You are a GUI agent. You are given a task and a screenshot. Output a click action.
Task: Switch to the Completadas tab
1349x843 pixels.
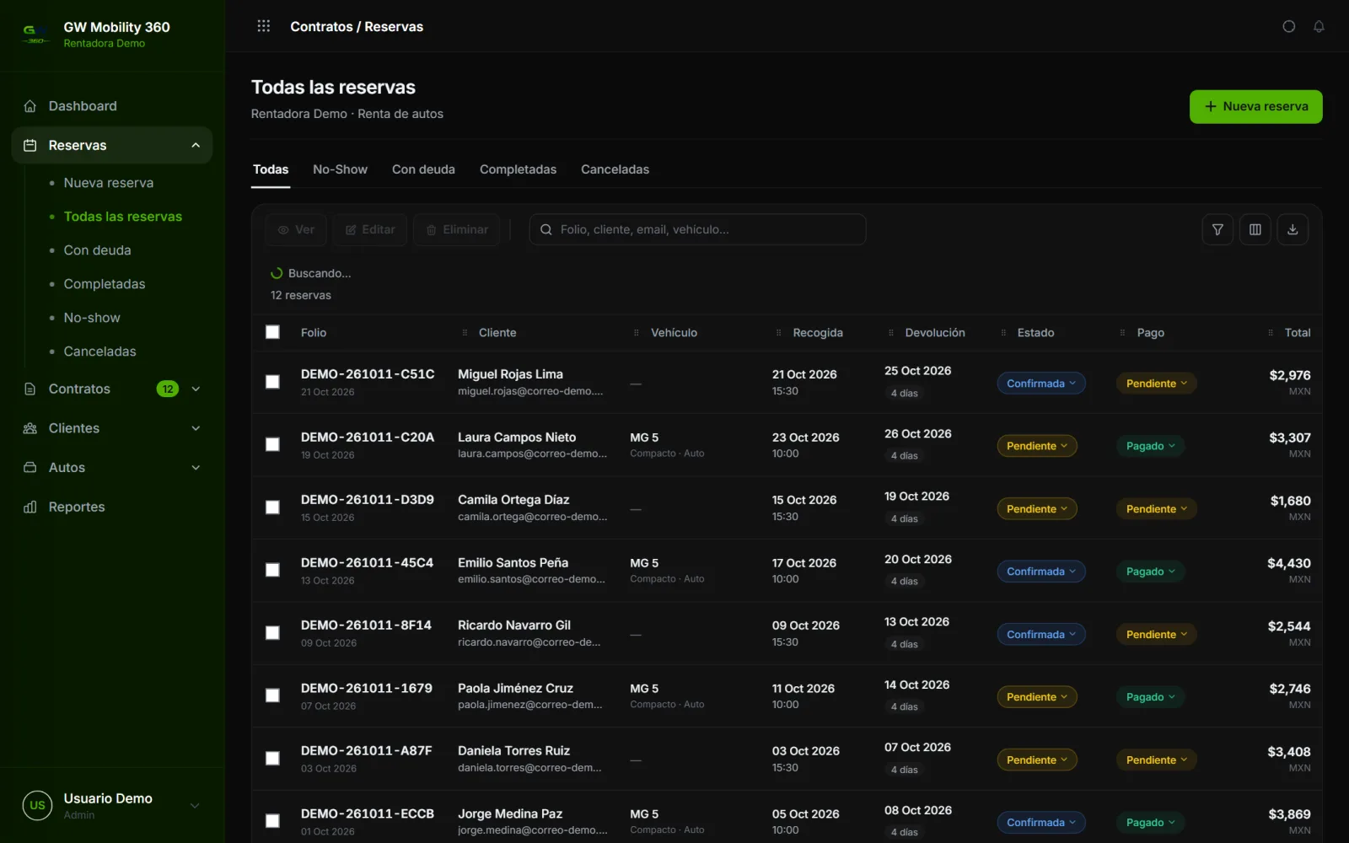(518, 169)
